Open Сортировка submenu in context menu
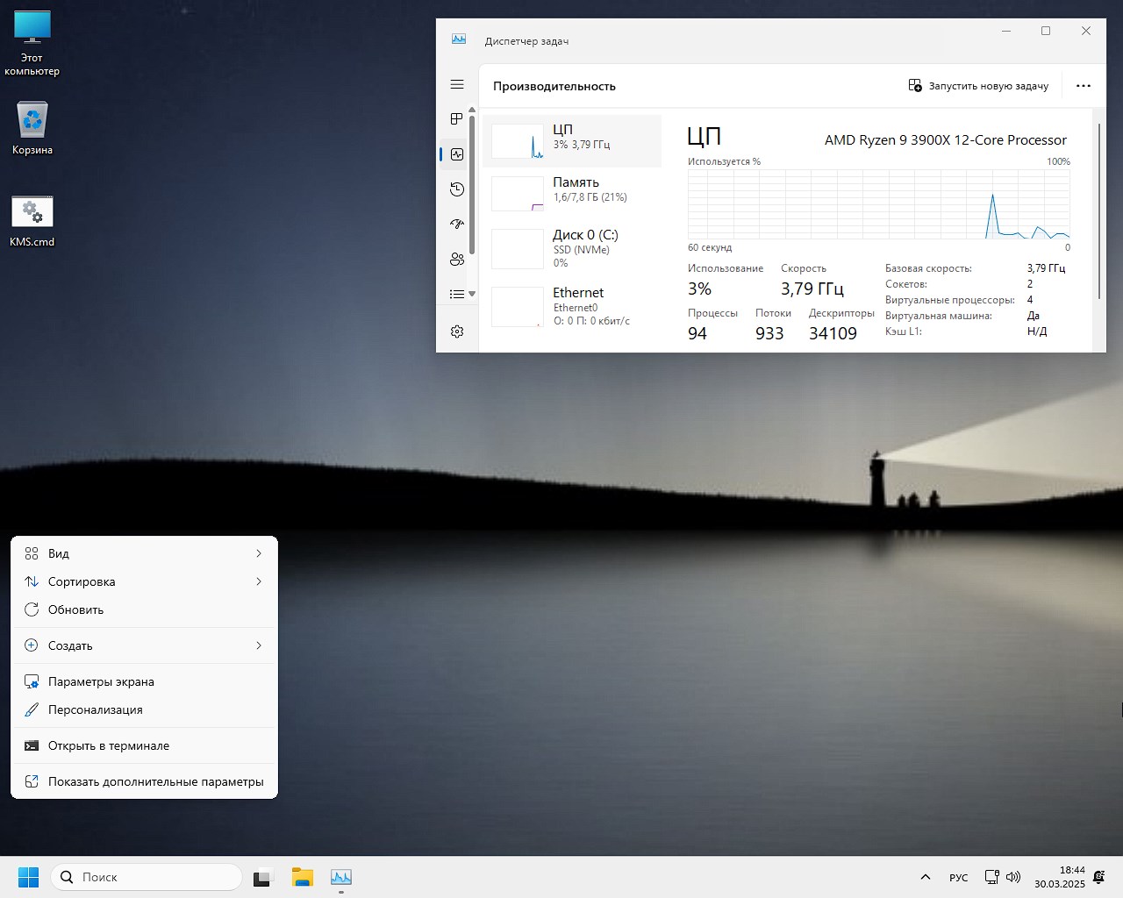Image resolution: width=1123 pixels, height=898 pixels. pos(144,581)
